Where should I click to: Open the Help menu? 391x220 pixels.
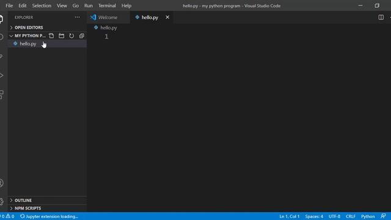(126, 5)
